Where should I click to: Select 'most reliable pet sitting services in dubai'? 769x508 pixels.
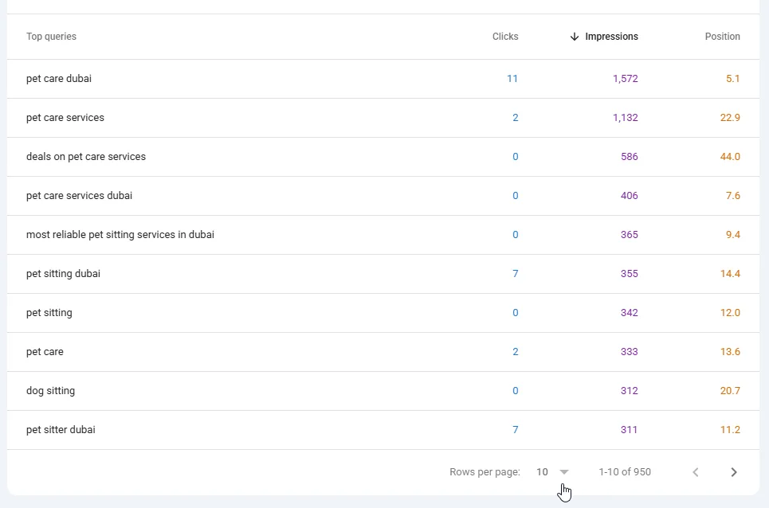[x=120, y=235]
